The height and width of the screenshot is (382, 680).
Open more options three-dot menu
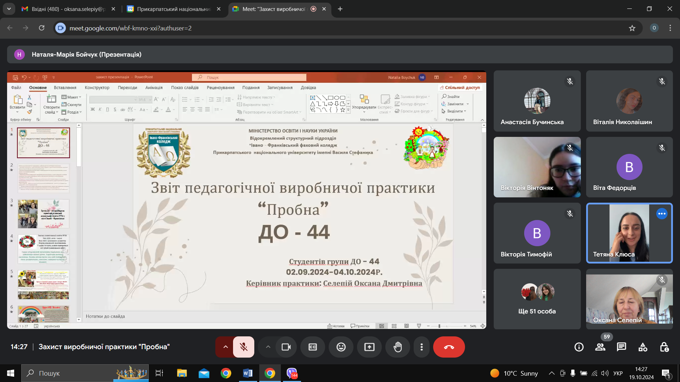(421, 347)
